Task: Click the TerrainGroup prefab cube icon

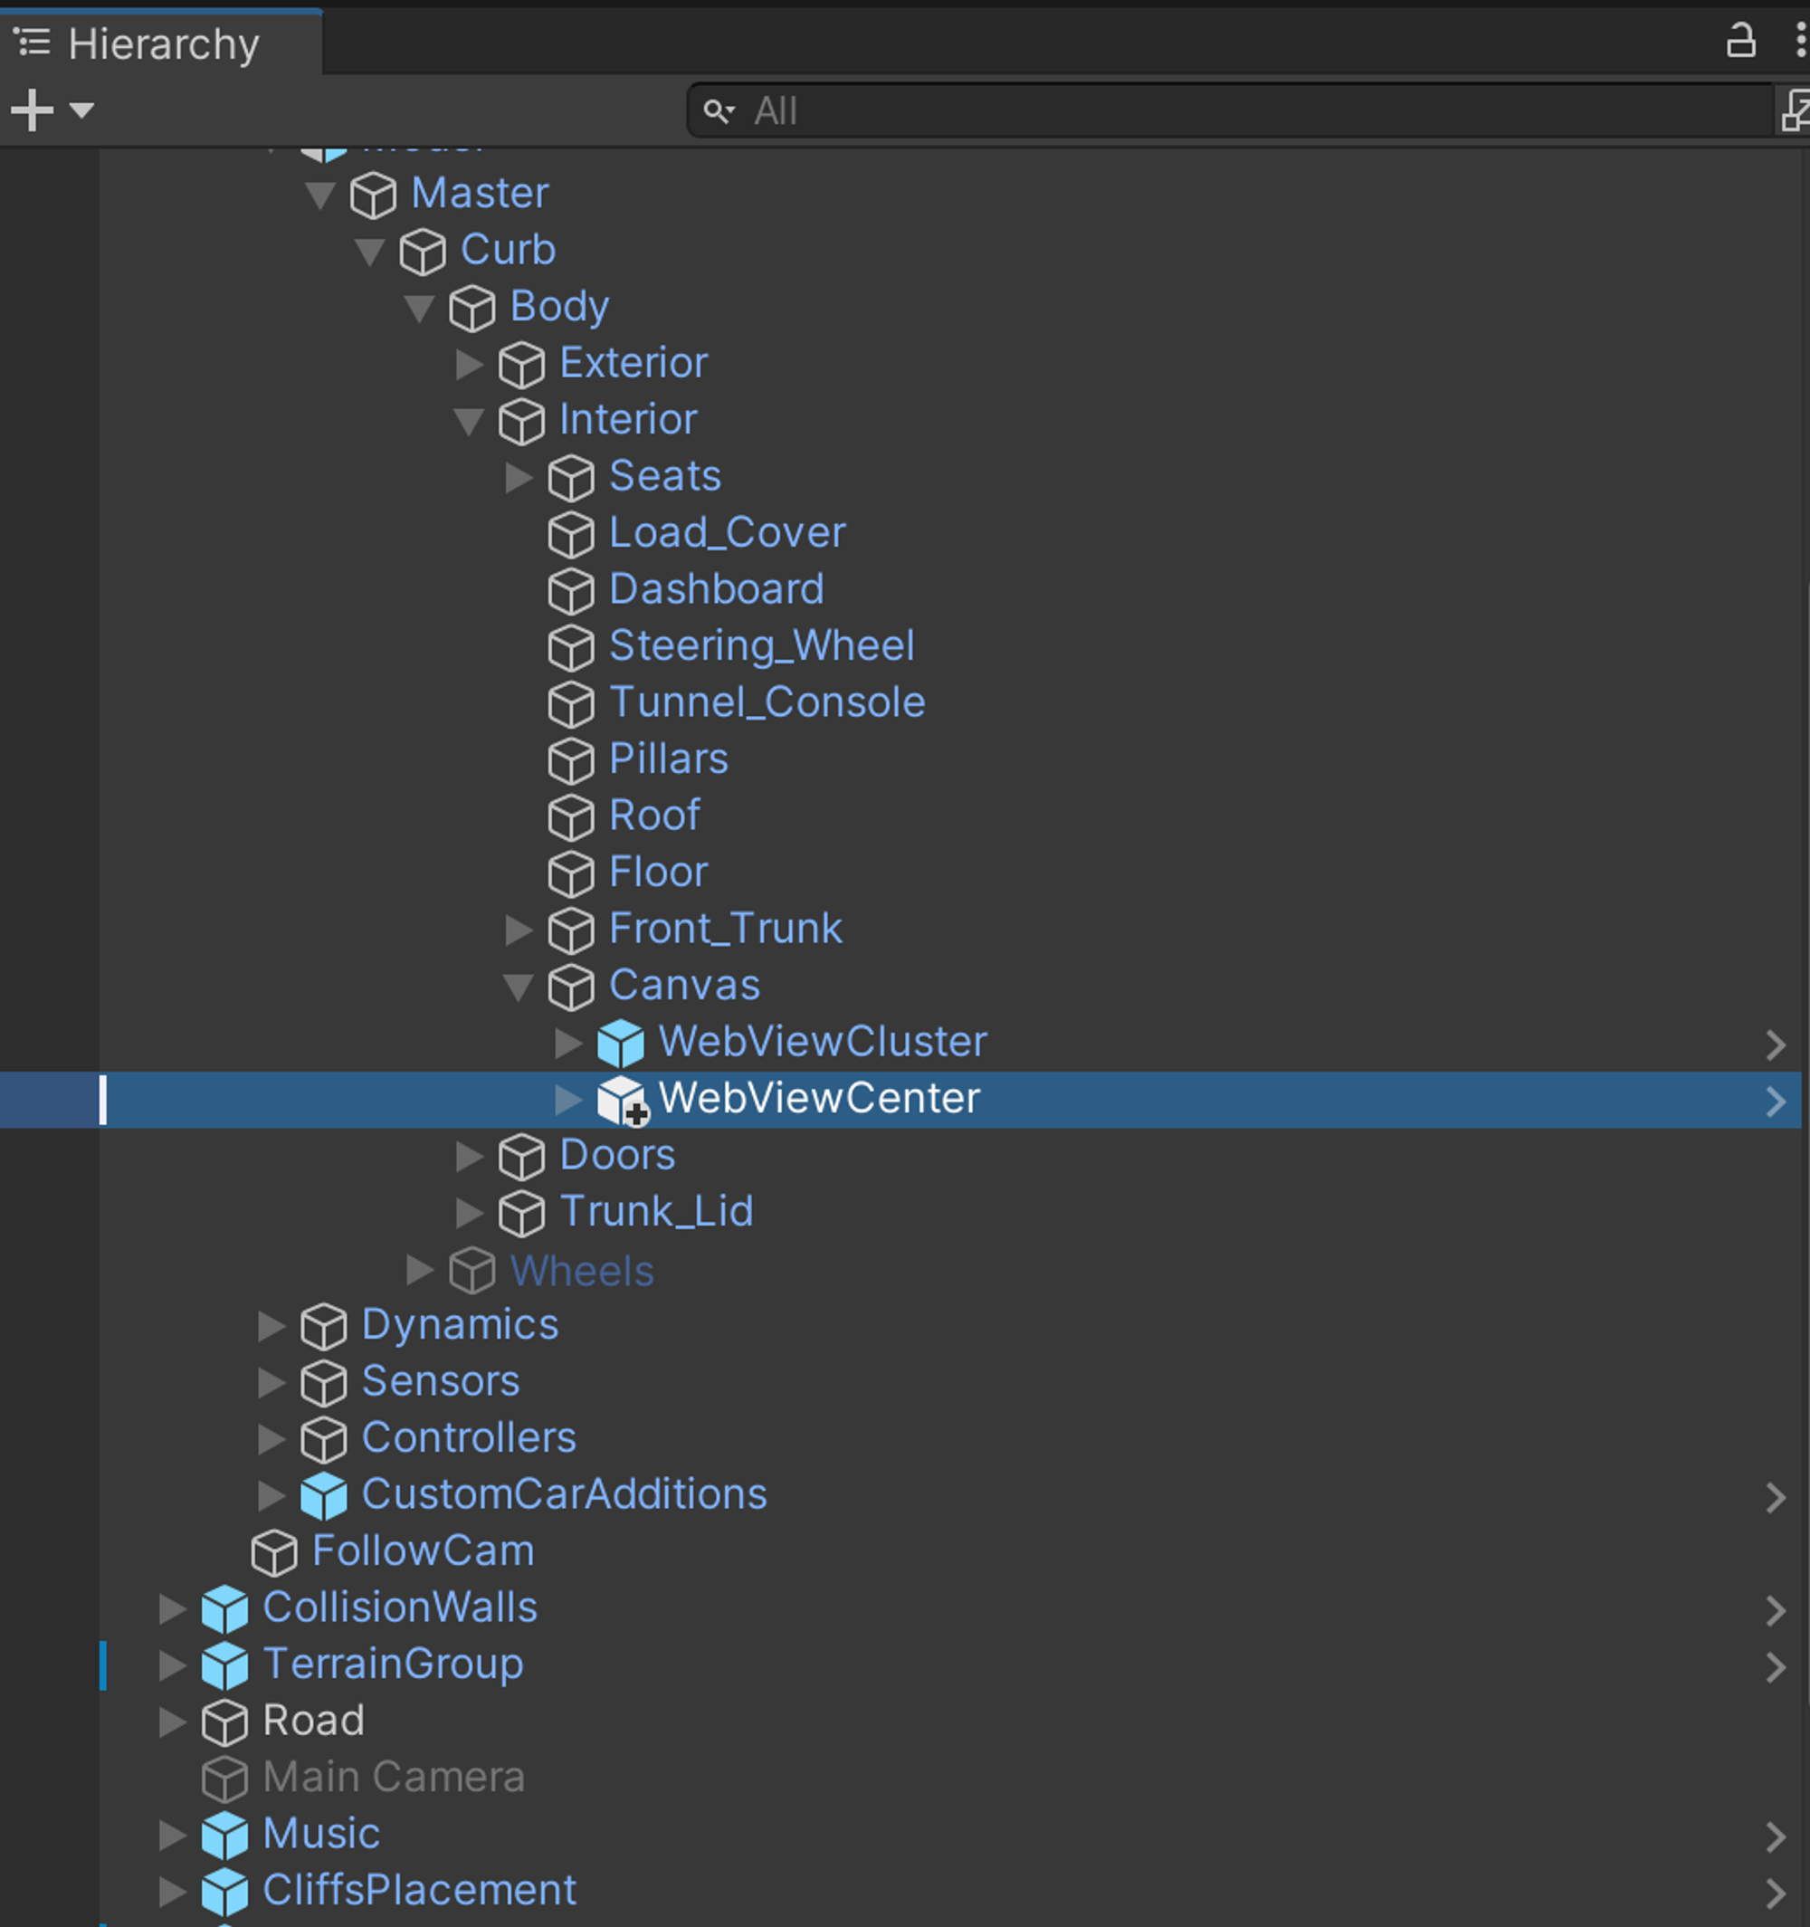Action: 224,1665
